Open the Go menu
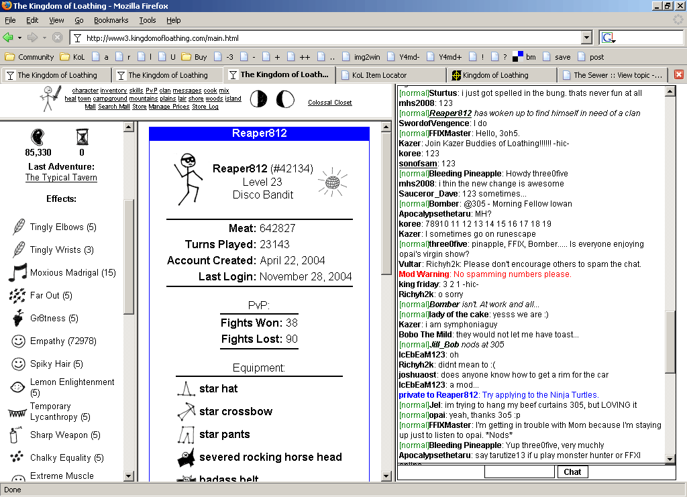687x497 pixels. pyautogui.click(x=79, y=20)
